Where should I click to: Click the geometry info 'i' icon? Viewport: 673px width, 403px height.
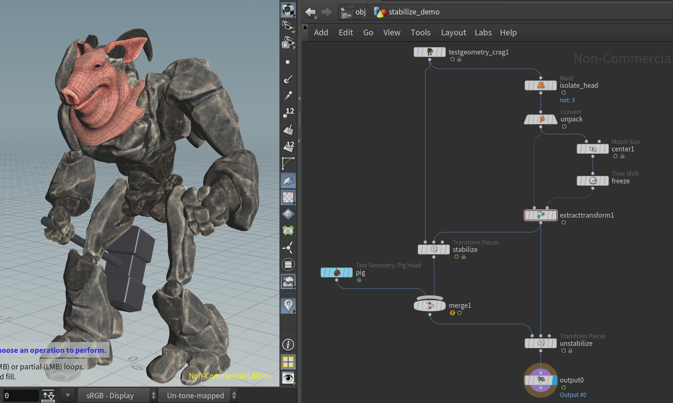click(288, 344)
